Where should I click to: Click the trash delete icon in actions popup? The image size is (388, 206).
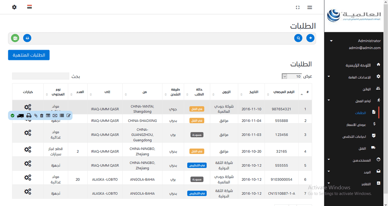pyautogui.click(x=42, y=115)
